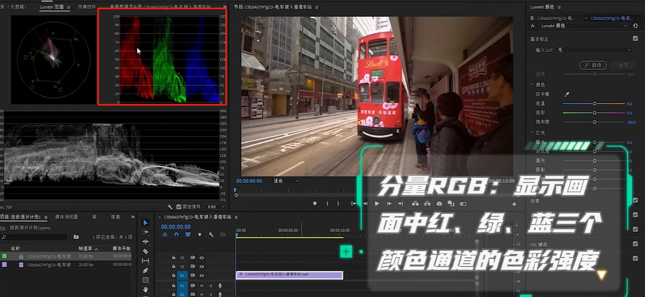Toggle V3 track visibility eye

click(x=202, y=258)
